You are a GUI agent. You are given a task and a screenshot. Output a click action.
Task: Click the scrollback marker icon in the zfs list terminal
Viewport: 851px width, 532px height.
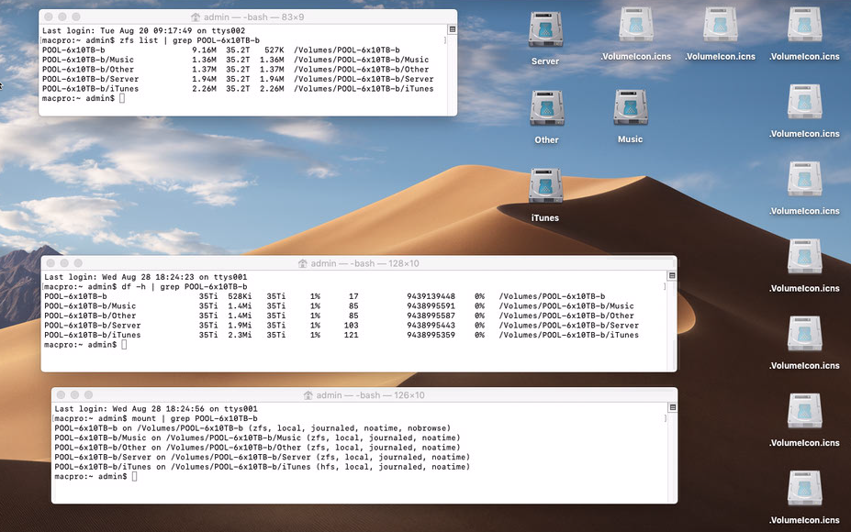[x=452, y=29]
